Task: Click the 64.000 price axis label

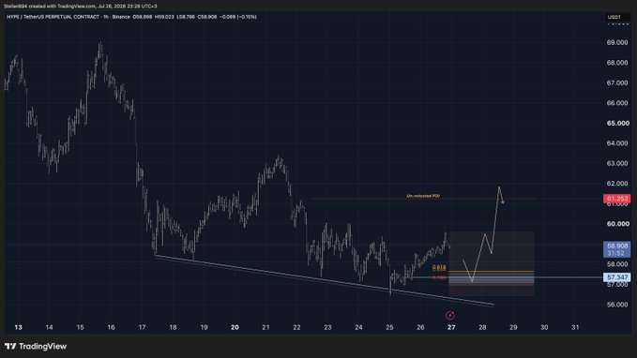Action: point(616,143)
